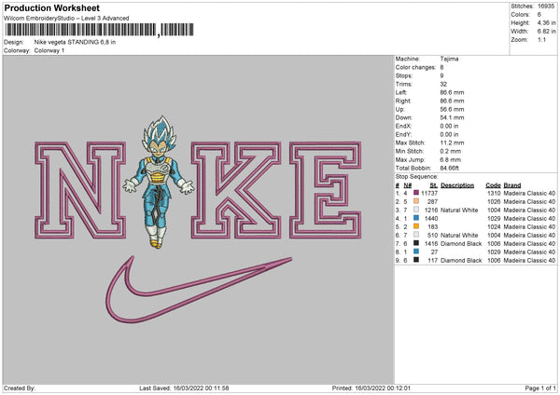Click the 'Colors:' label in the header
The height and width of the screenshot is (395, 560).
point(520,15)
